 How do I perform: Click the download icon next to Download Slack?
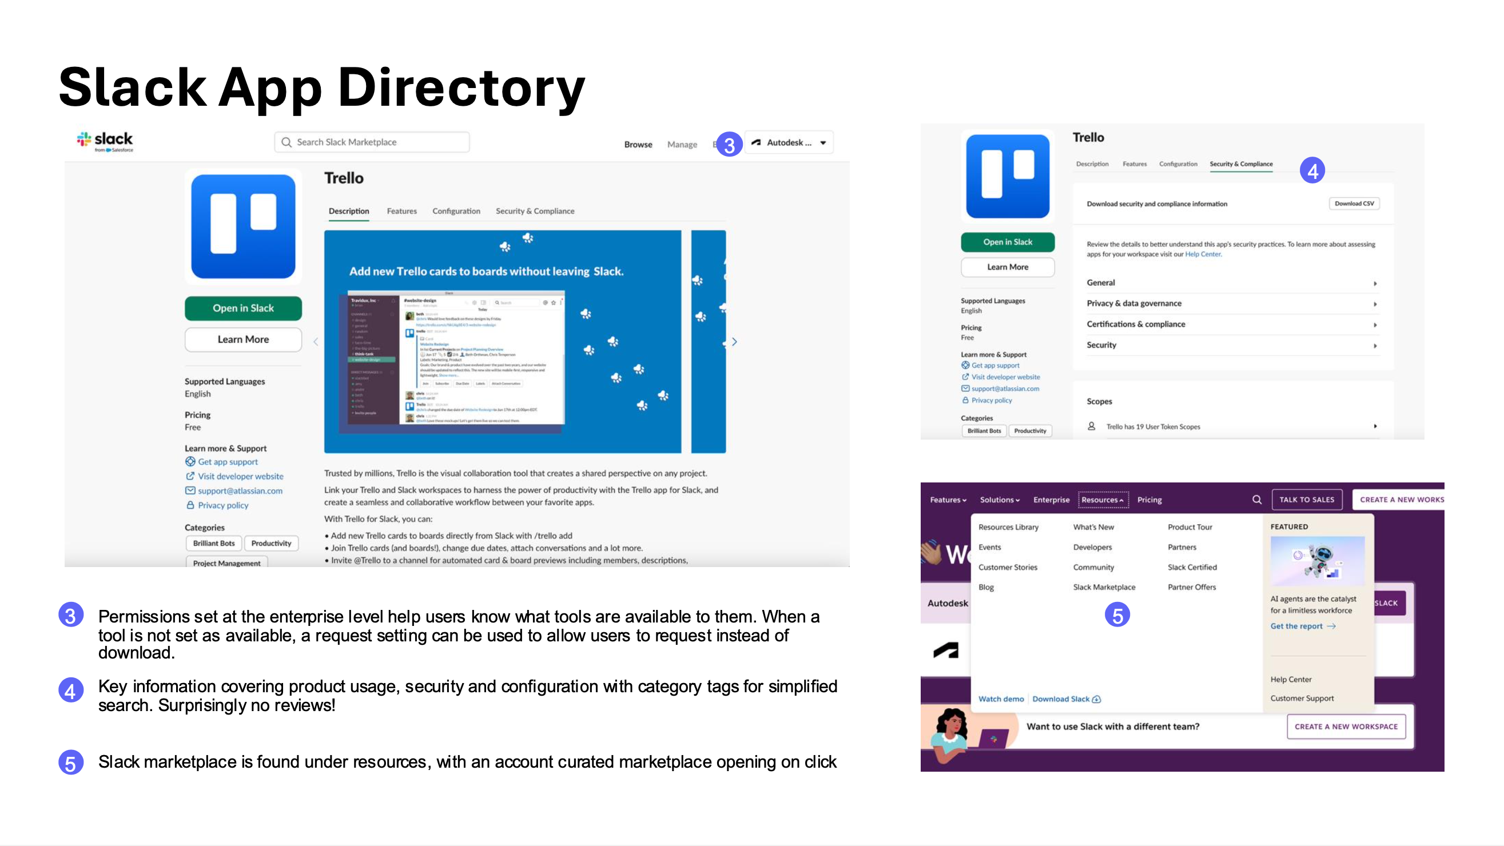[1096, 699]
